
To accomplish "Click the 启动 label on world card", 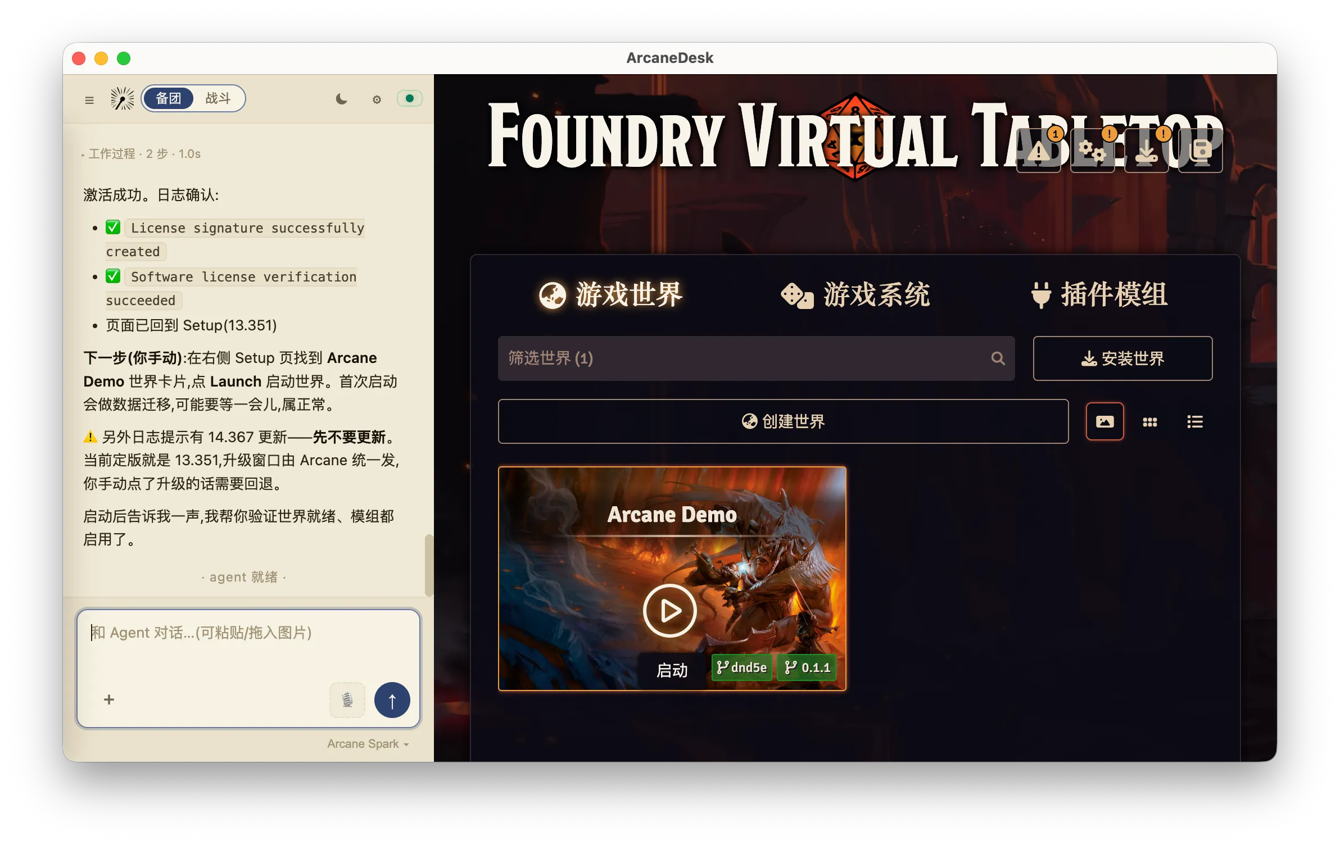I will click(672, 670).
